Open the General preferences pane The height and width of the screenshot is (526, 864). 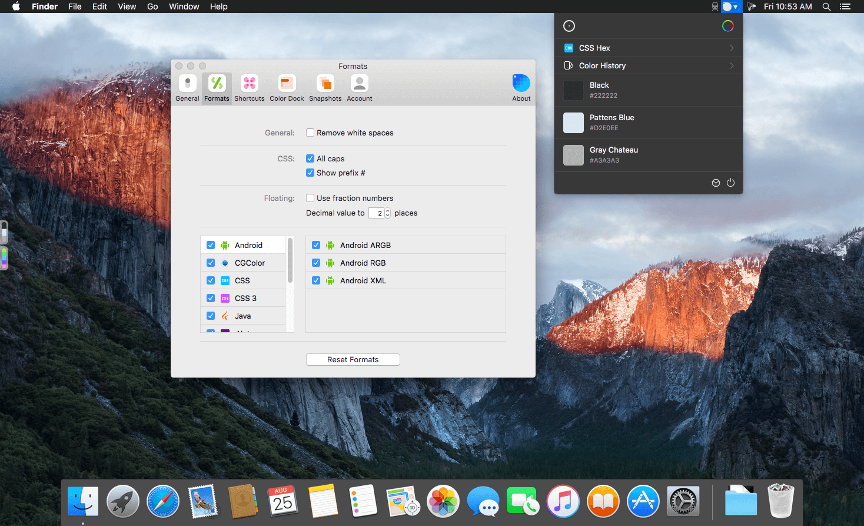187,88
